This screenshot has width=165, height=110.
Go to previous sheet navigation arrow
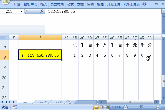6,102
